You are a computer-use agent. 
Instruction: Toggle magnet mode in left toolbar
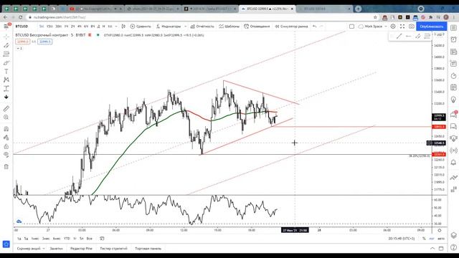[6, 129]
